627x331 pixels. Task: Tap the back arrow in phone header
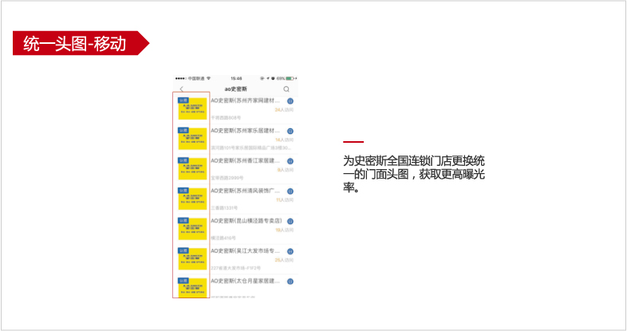pyautogui.click(x=181, y=89)
